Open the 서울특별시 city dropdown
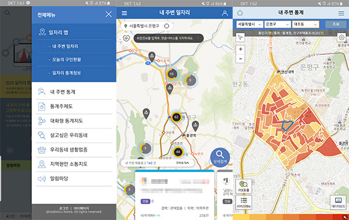Screen dimensions: 349x220 pyautogui.click(x=250, y=24)
